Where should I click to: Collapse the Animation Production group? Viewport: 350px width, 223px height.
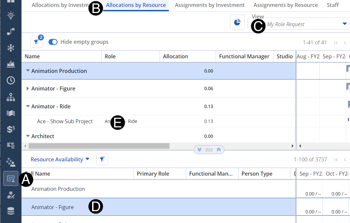coord(28,71)
